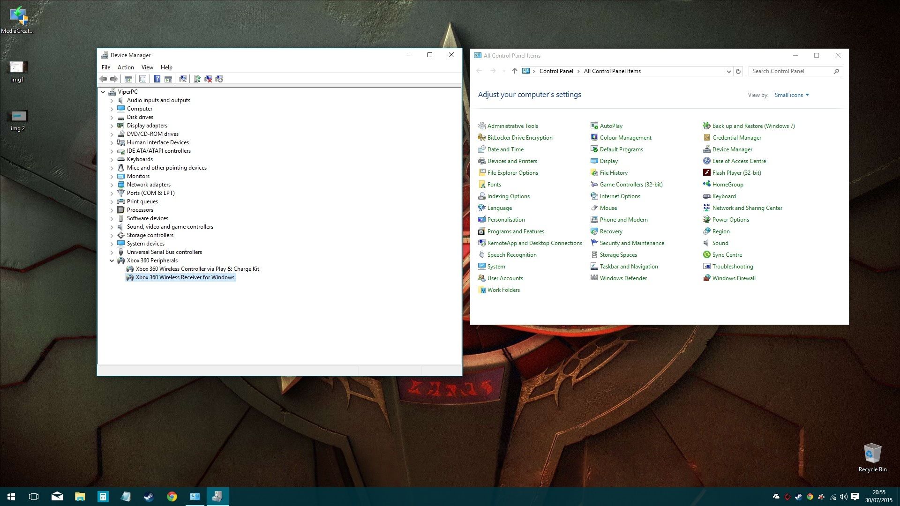Collapse the ViperPC root node
The height and width of the screenshot is (506, 900).
103,92
